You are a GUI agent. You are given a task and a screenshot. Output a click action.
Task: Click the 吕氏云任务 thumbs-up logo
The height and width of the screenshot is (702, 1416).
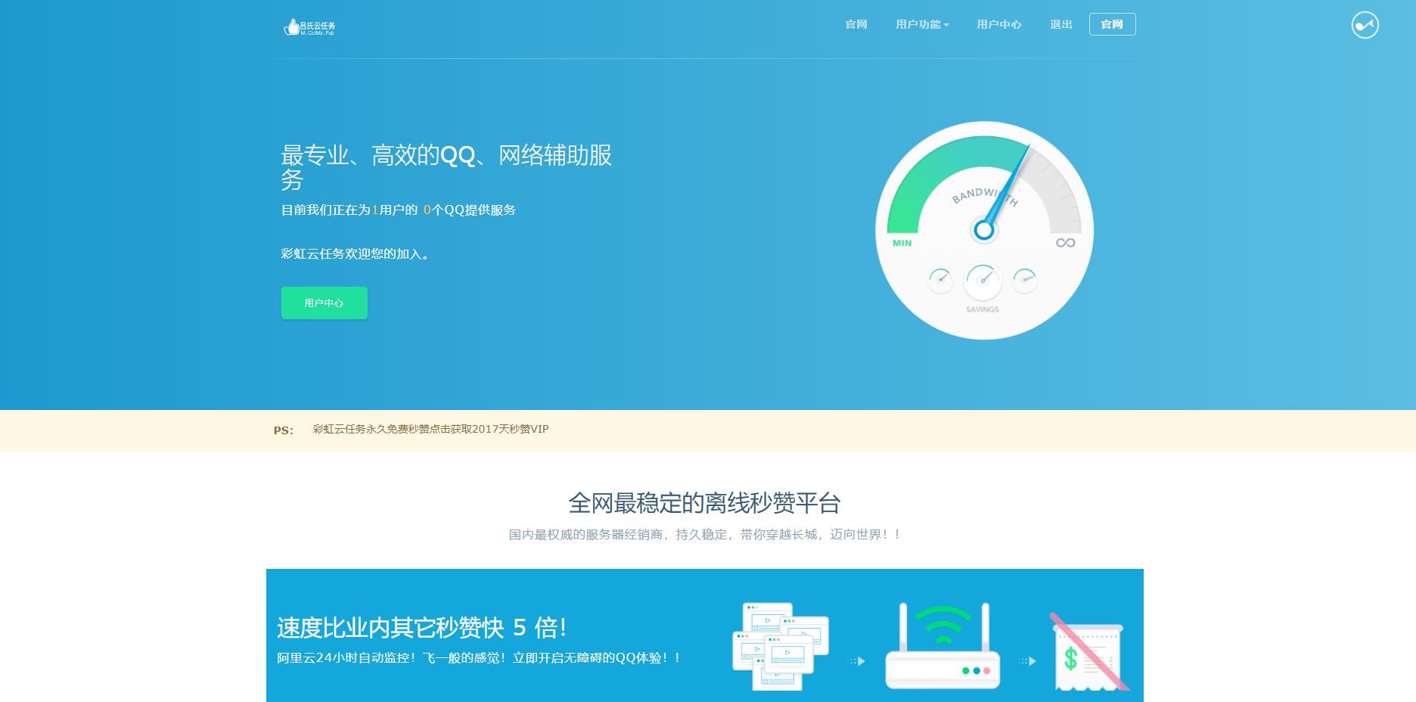pyautogui.click(x=309, y=27)
